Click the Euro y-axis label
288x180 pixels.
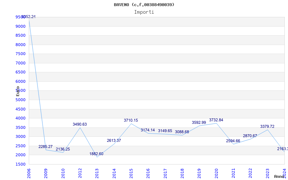click(x=18, y=91)
